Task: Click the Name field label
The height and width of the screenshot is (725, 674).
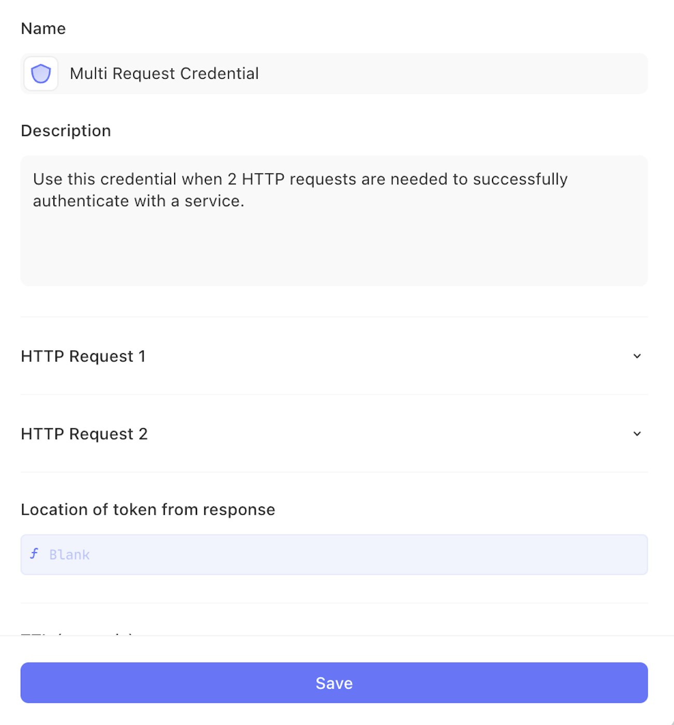Action: (x=43, y=28)
